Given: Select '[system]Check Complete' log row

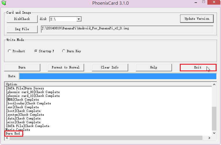Looking at the screenshot, I should pos(25,115).
